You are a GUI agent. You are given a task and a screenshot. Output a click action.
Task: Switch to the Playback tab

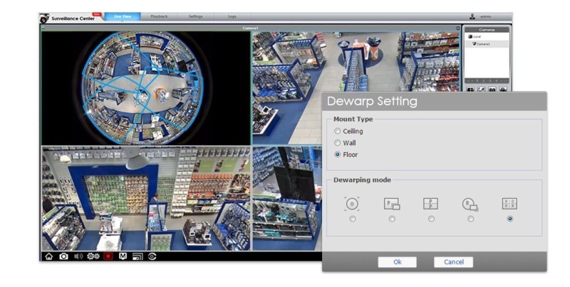click(159, 16)
